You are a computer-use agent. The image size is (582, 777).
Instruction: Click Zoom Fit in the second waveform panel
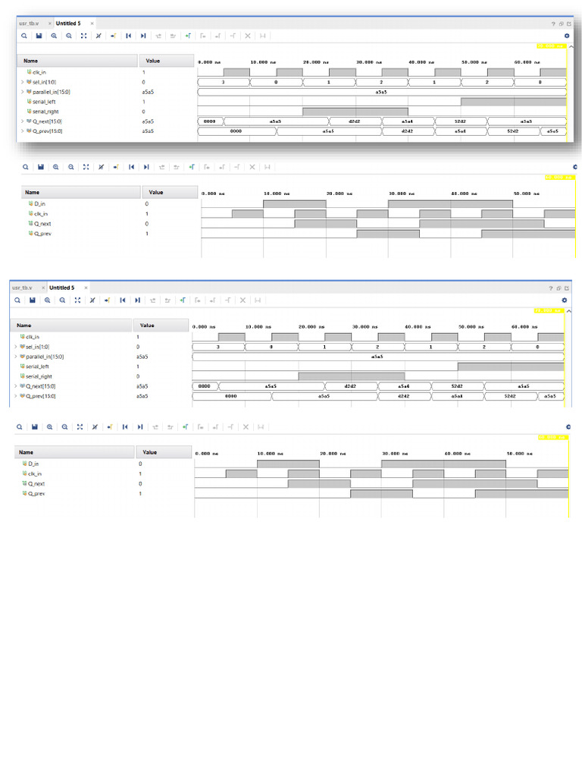tap(86, 167)
